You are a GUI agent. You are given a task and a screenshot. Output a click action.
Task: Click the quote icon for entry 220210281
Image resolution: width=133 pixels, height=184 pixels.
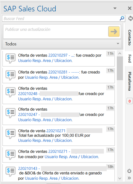pyautogui.click(x=11, y=75)
